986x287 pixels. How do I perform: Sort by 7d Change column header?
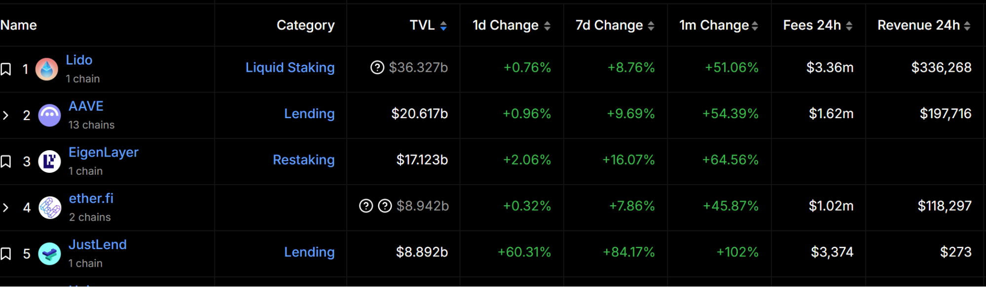click(x=651, y=26)
